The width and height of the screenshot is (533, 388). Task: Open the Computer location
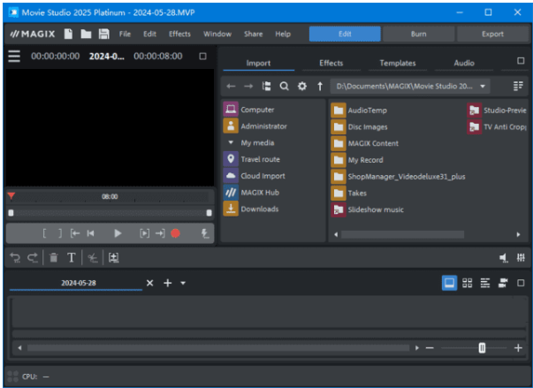pos(257,110)
